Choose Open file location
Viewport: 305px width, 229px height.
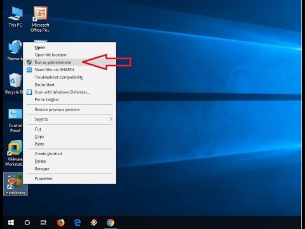[69, 55]
